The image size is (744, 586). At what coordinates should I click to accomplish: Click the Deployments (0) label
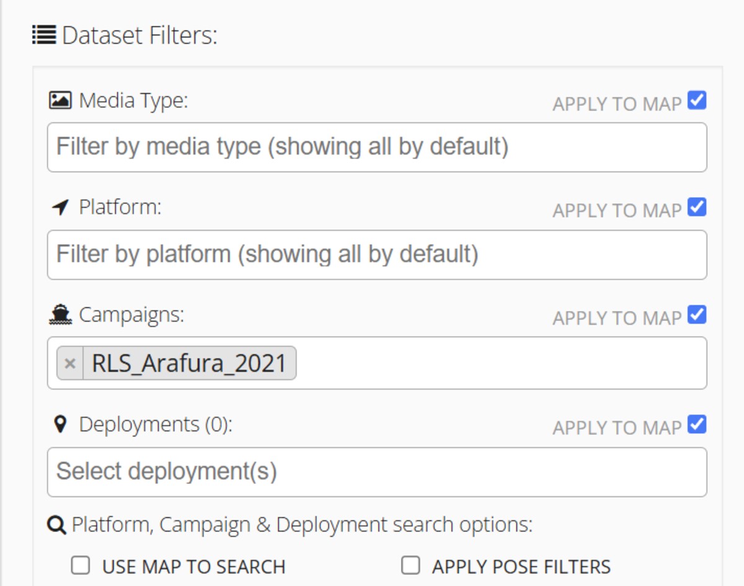155,424
